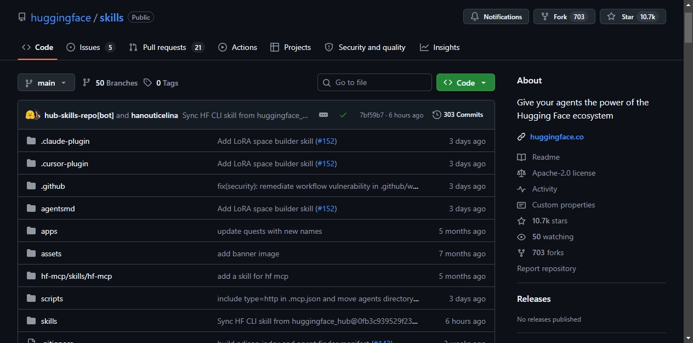Click the folder icon beside agentsmd
Viewport: 693px width, 343px height.
tap(31, 209)
